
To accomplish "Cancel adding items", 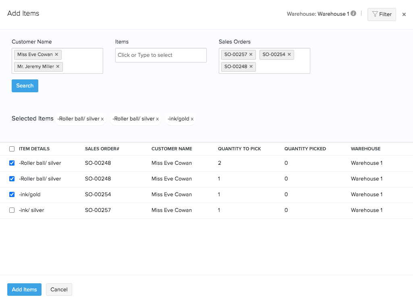I will click(59, 289).
